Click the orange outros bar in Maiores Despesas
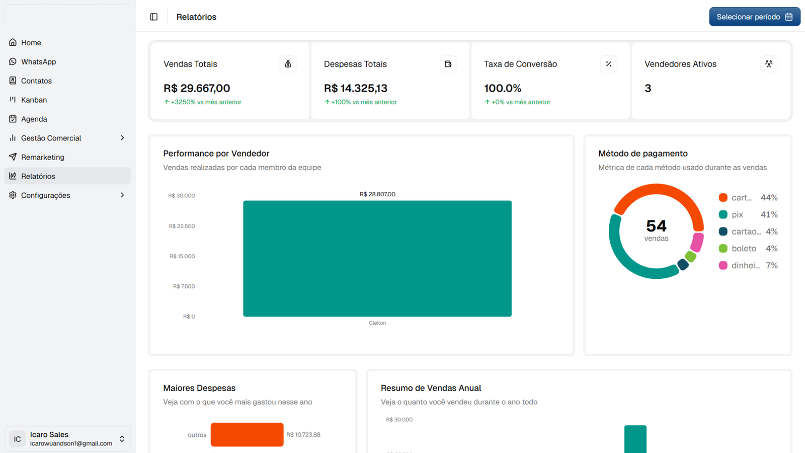This screenshot has width=805, height=453. click(x=247, y=434)
